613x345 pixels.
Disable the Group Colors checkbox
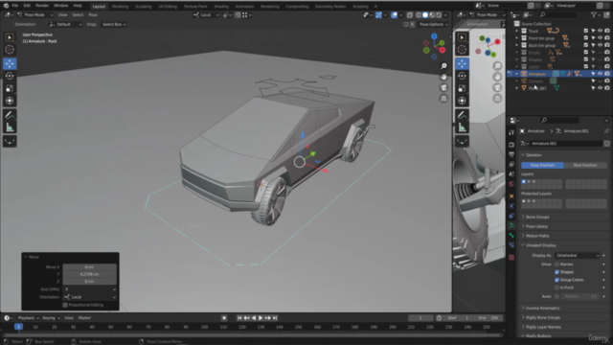point(556,280)
